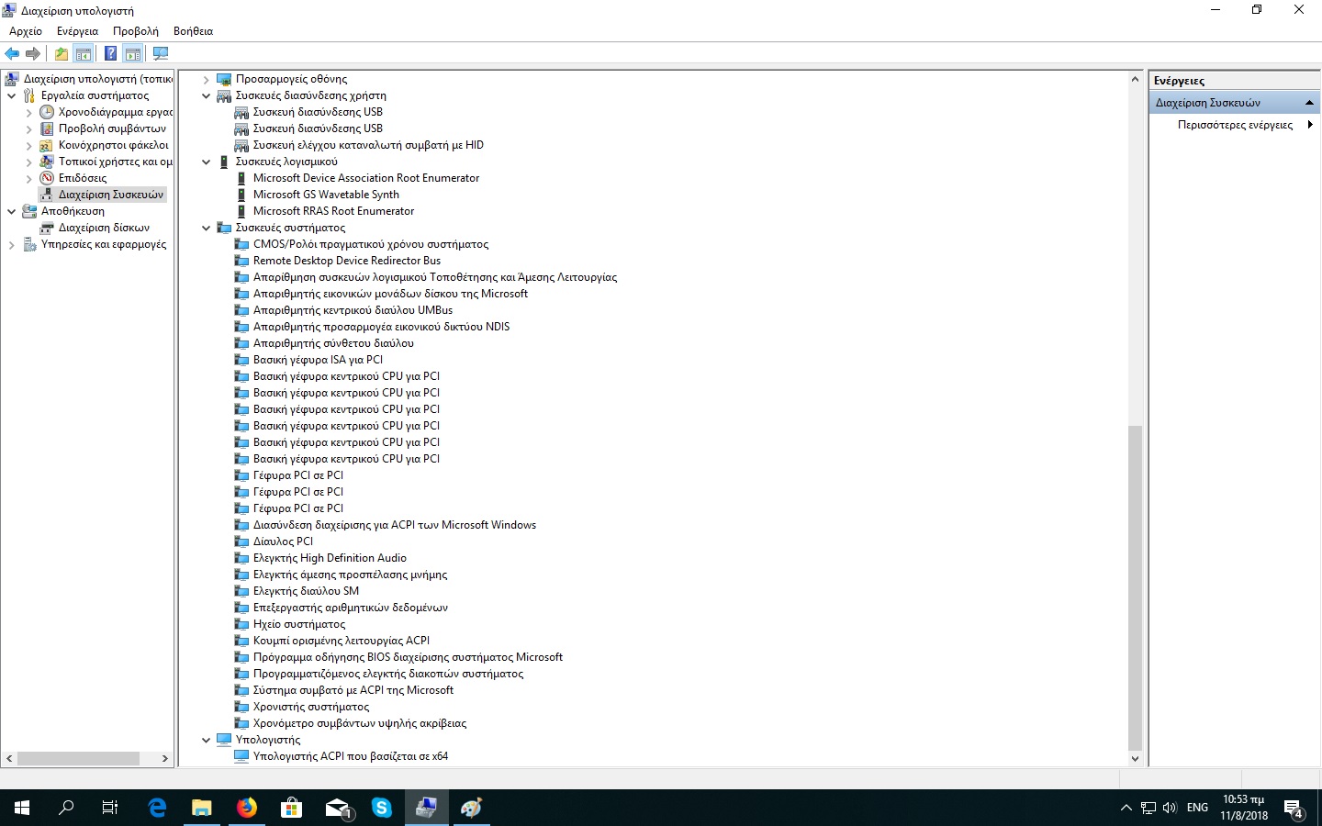The image size is (1322, 826).
Task: Click the ENG language indicator
Action: [1197, 808]
